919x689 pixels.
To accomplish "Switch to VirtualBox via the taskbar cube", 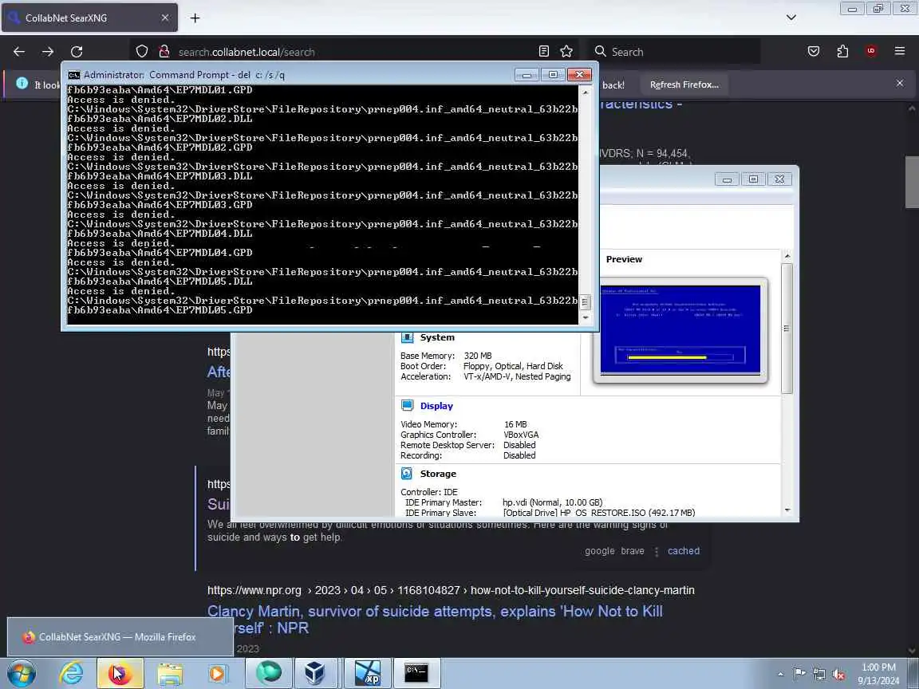I will (x=315, y=672).
